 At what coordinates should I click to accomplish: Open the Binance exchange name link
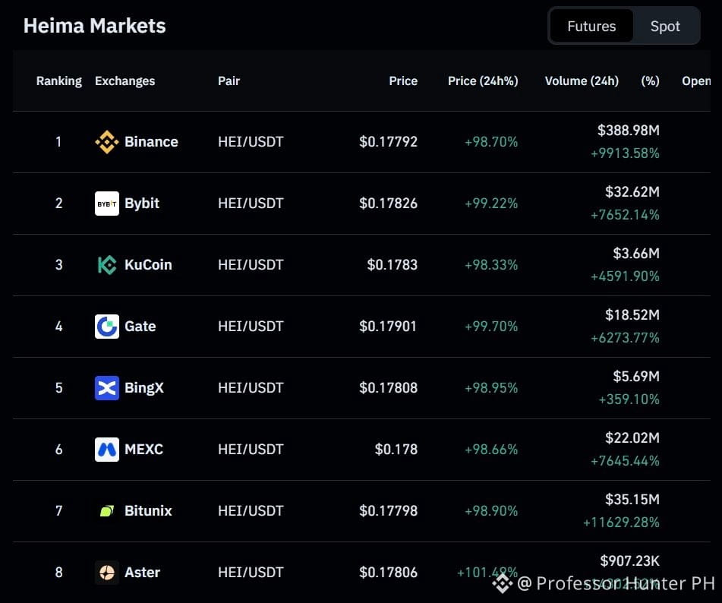[151, 142]
